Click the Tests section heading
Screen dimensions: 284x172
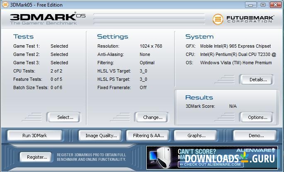pos(23,36)
